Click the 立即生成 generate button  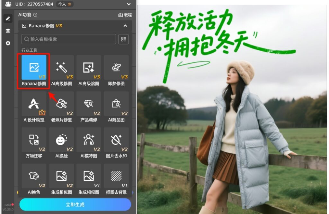pyautogui.click(x=75, y=204)
